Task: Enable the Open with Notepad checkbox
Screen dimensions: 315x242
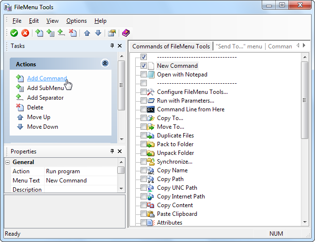Action: (x=143, y=75)
